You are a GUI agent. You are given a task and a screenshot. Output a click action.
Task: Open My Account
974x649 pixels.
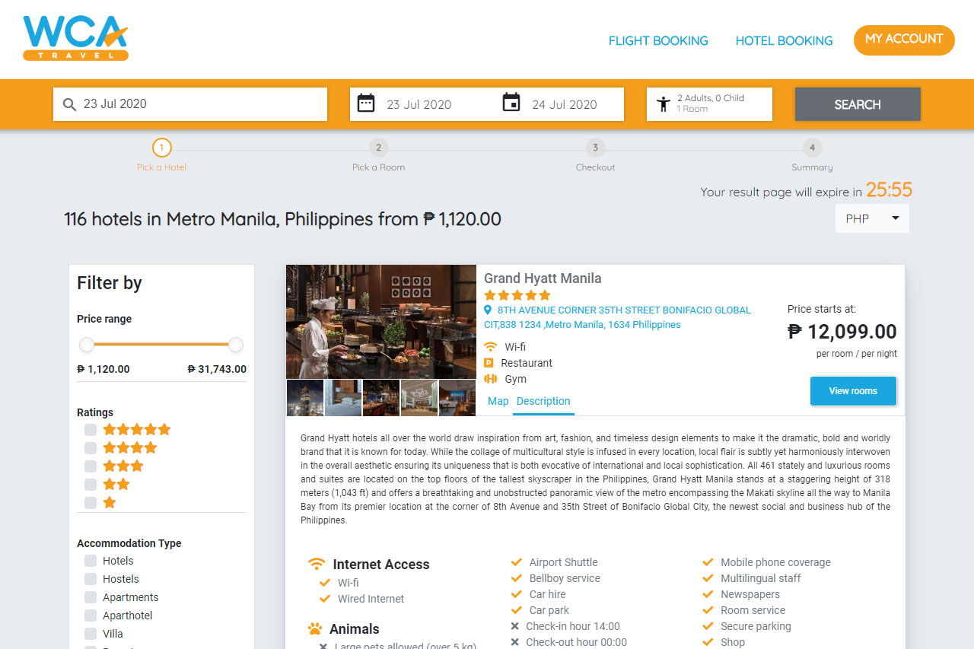click(x=904, y=40)
